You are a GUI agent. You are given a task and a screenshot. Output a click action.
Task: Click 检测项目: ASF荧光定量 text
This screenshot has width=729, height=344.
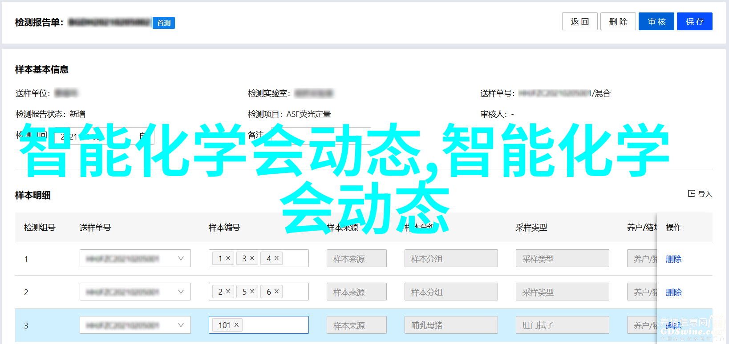tap(289, 114)
